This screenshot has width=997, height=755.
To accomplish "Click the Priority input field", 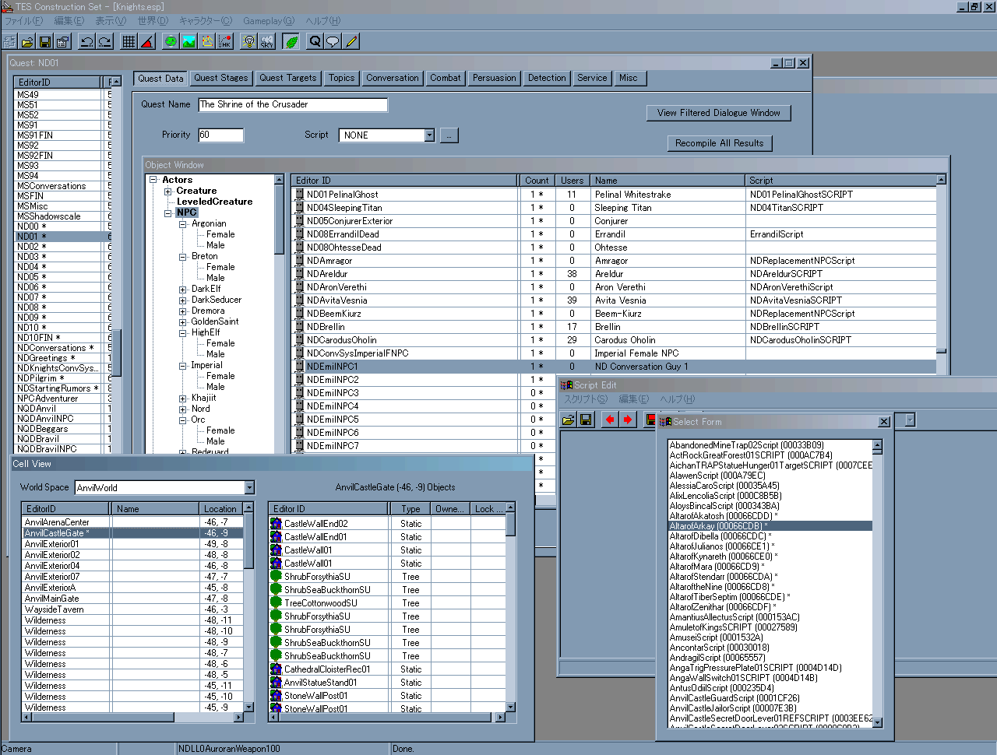I will click(221, 135).
